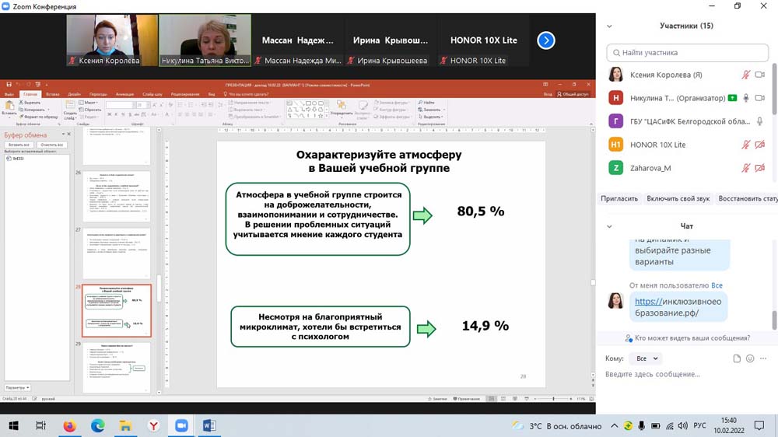Viewport: 778px width, 437px height.
Task: Click the next participants arrow in video strip
Action: (546, 40)
